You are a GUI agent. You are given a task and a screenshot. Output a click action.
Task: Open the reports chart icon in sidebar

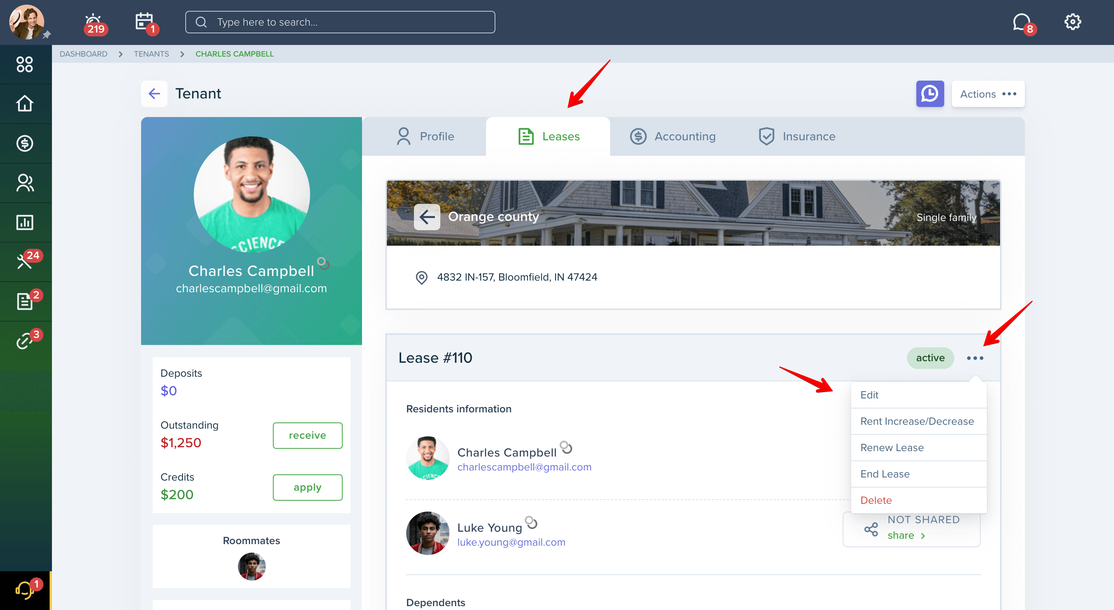tap(25, 222)
